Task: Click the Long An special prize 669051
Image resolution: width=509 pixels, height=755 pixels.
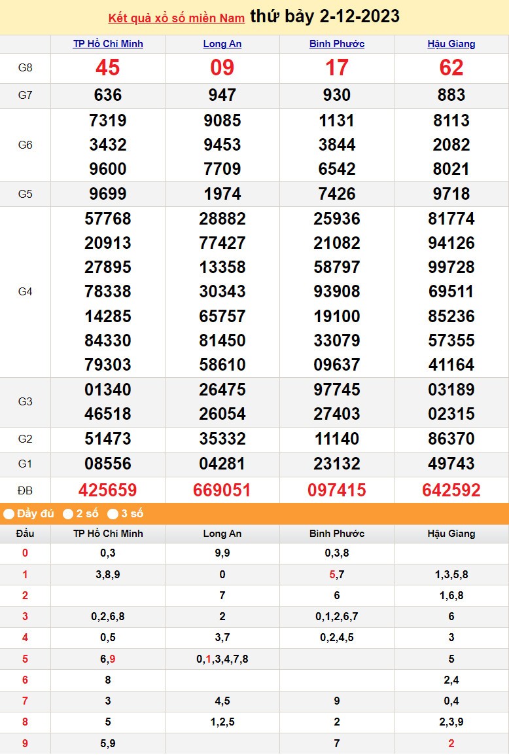Action: click(222, 490)
